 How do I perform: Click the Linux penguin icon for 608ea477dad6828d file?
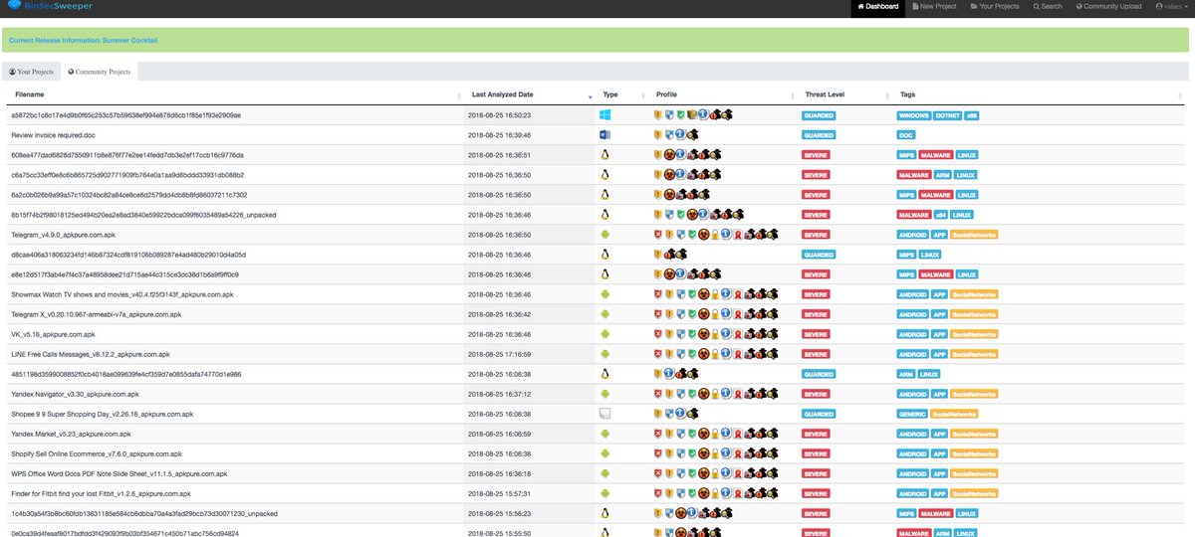click(604, 155)
